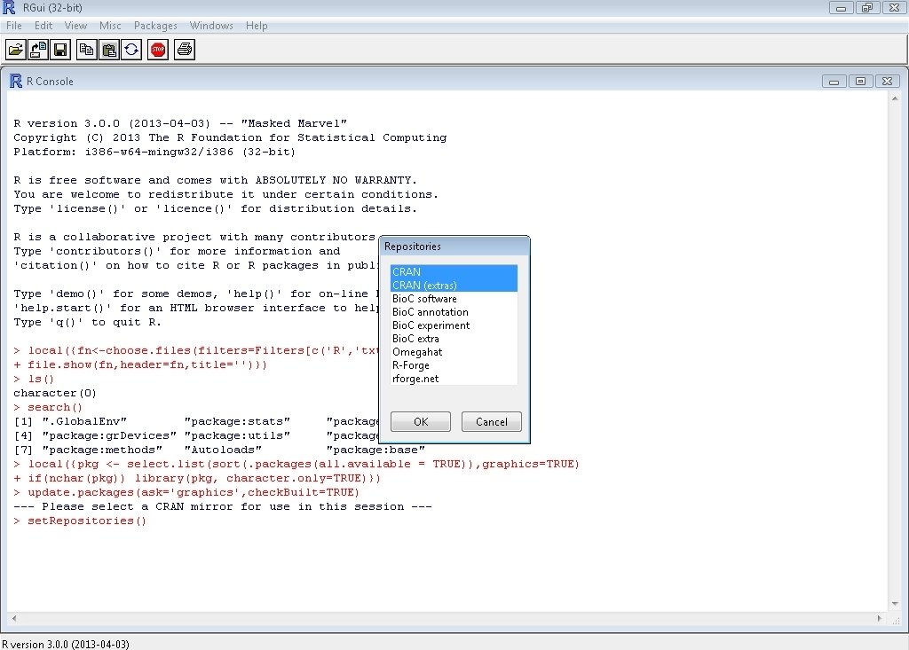Viewport: 909px width, 650px height.
Task: Stop current computation with STOP icon
Action: click(x=158, y=50)
